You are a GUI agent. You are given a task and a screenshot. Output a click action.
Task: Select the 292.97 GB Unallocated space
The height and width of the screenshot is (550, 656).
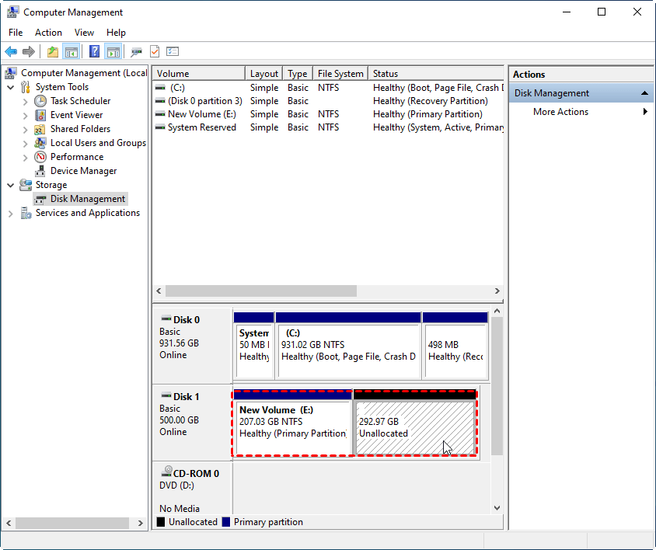tap(415, 423)
